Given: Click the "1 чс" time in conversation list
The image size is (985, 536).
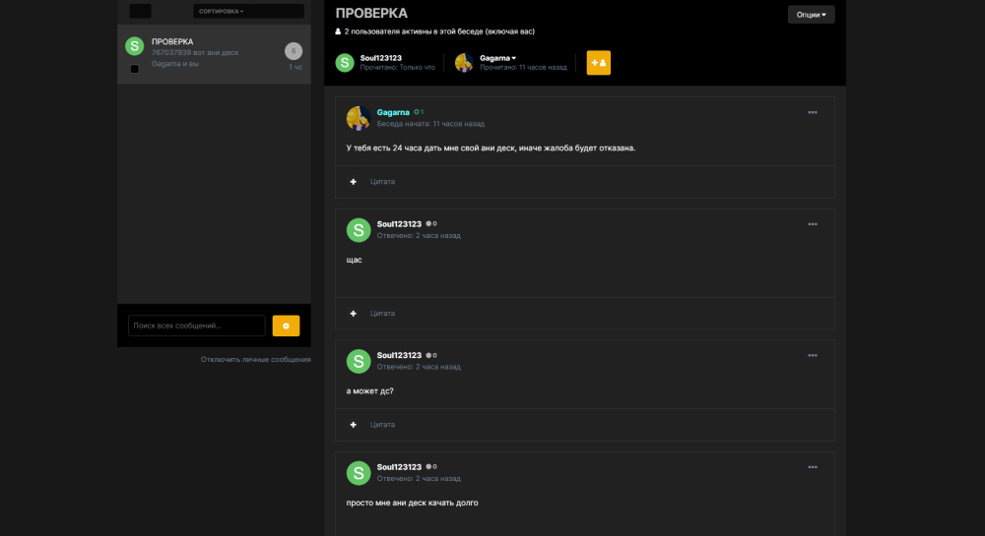Looking at the screenshot, I should coord(295,67).
